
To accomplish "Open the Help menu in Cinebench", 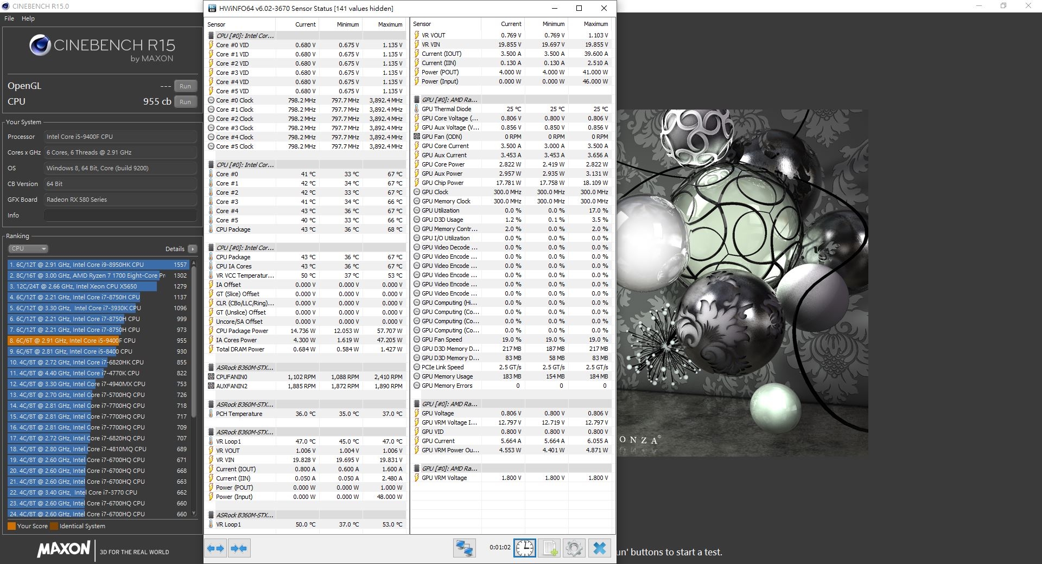I will pyautogui.click(x=28, y=18).
